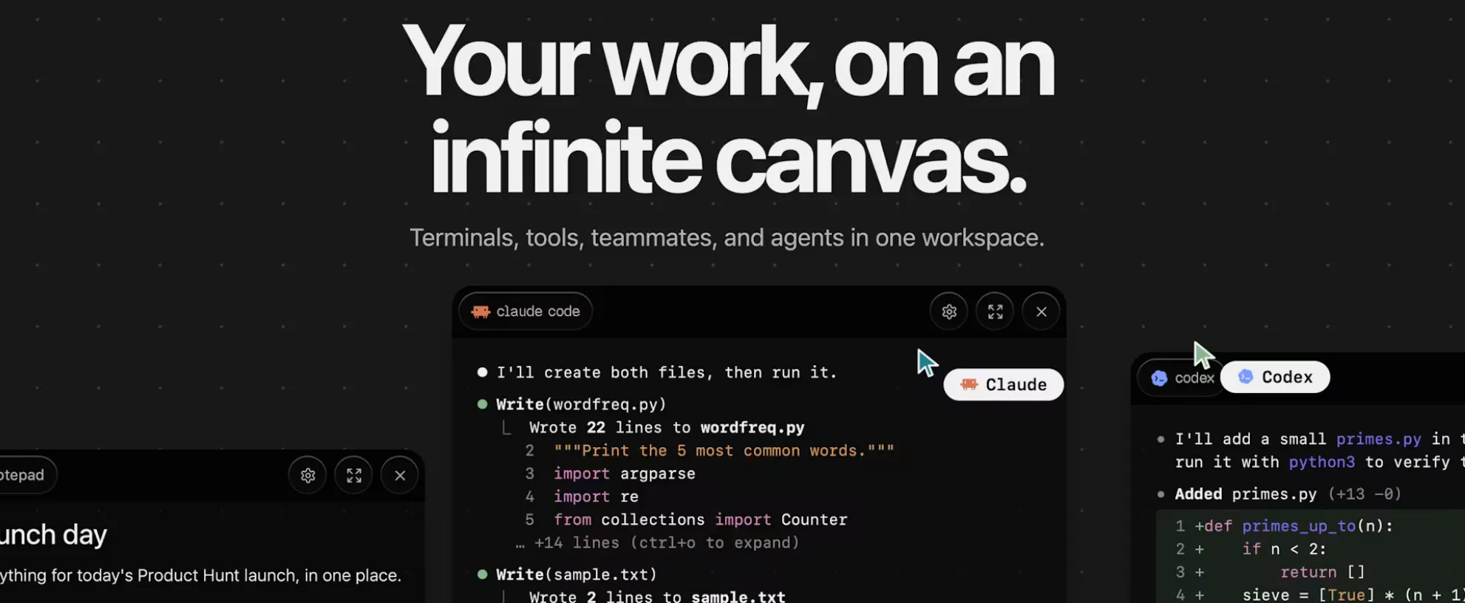Close the notepad panel
1465x603 pixels.
click(399, 476)
